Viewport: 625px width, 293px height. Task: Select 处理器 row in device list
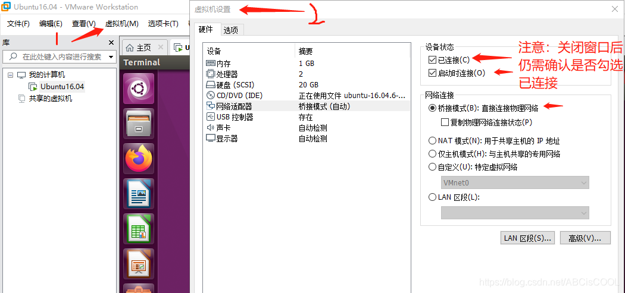tap(306, 74)
